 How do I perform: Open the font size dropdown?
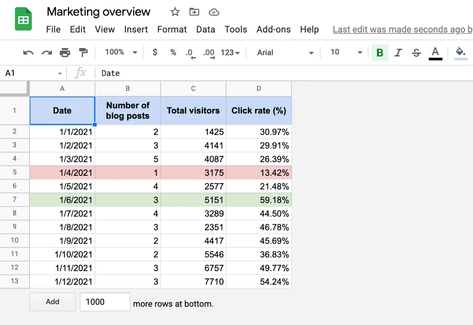tap(344, 52)
